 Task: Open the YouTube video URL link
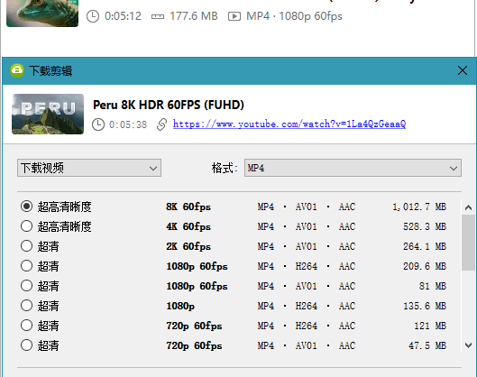[x=289, y=124]
